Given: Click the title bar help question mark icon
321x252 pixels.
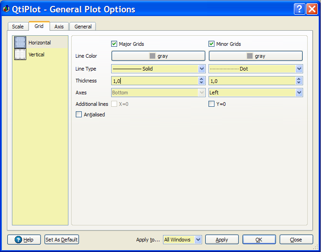Looking at the screenshot, I should [x=300, y=9].
